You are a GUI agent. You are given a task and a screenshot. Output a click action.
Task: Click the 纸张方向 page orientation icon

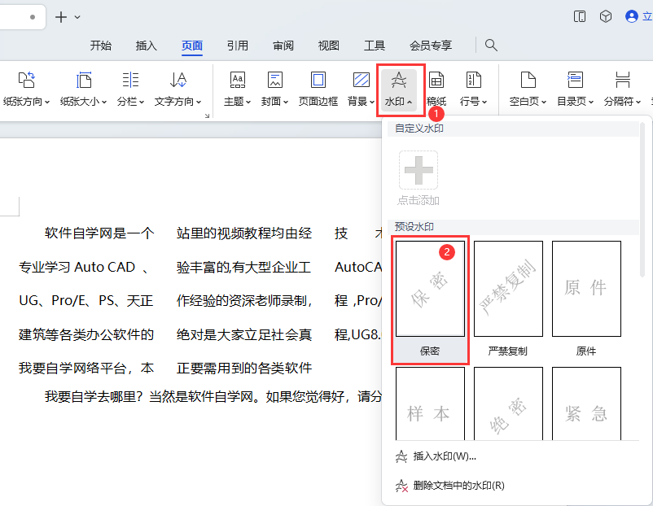coord(27,80)
